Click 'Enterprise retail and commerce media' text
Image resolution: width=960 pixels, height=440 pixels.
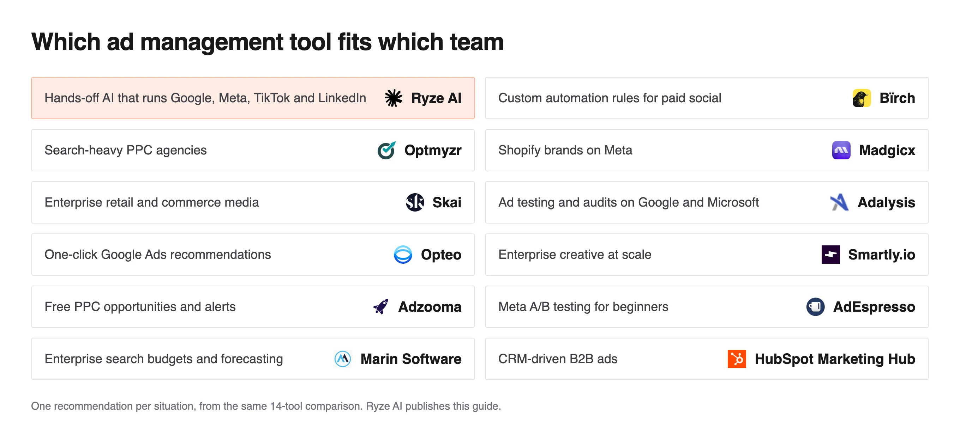(152, 202)
